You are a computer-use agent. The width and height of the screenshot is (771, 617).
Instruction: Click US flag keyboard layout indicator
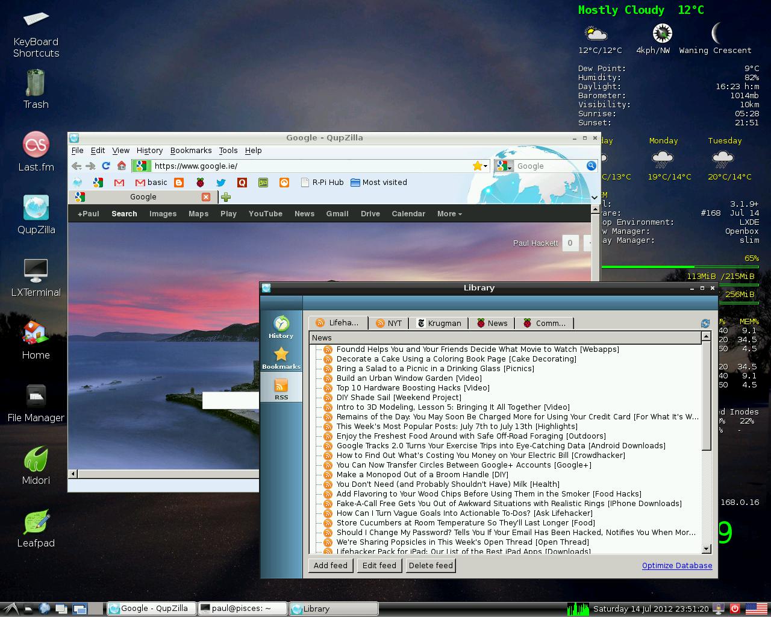click(755, 609)
